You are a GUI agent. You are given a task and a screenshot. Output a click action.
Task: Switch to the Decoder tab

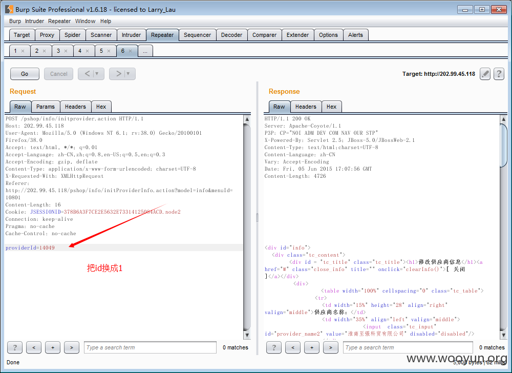231,35
